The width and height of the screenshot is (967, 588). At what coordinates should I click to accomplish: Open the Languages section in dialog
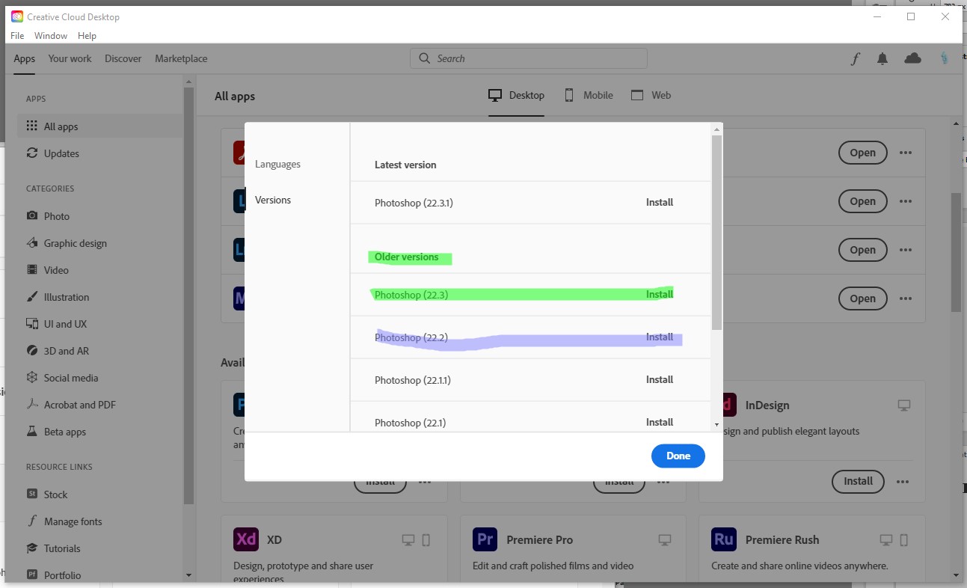(277, 164)
